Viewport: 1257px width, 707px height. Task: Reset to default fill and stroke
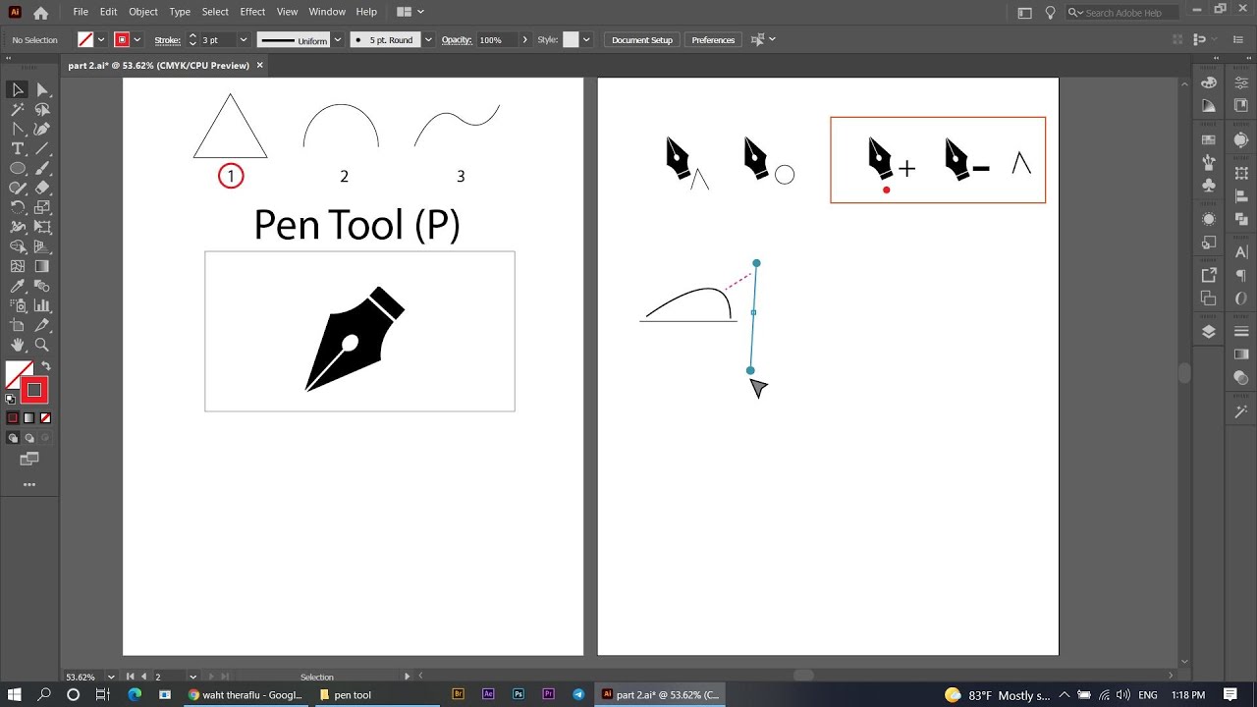click(11, 399)
